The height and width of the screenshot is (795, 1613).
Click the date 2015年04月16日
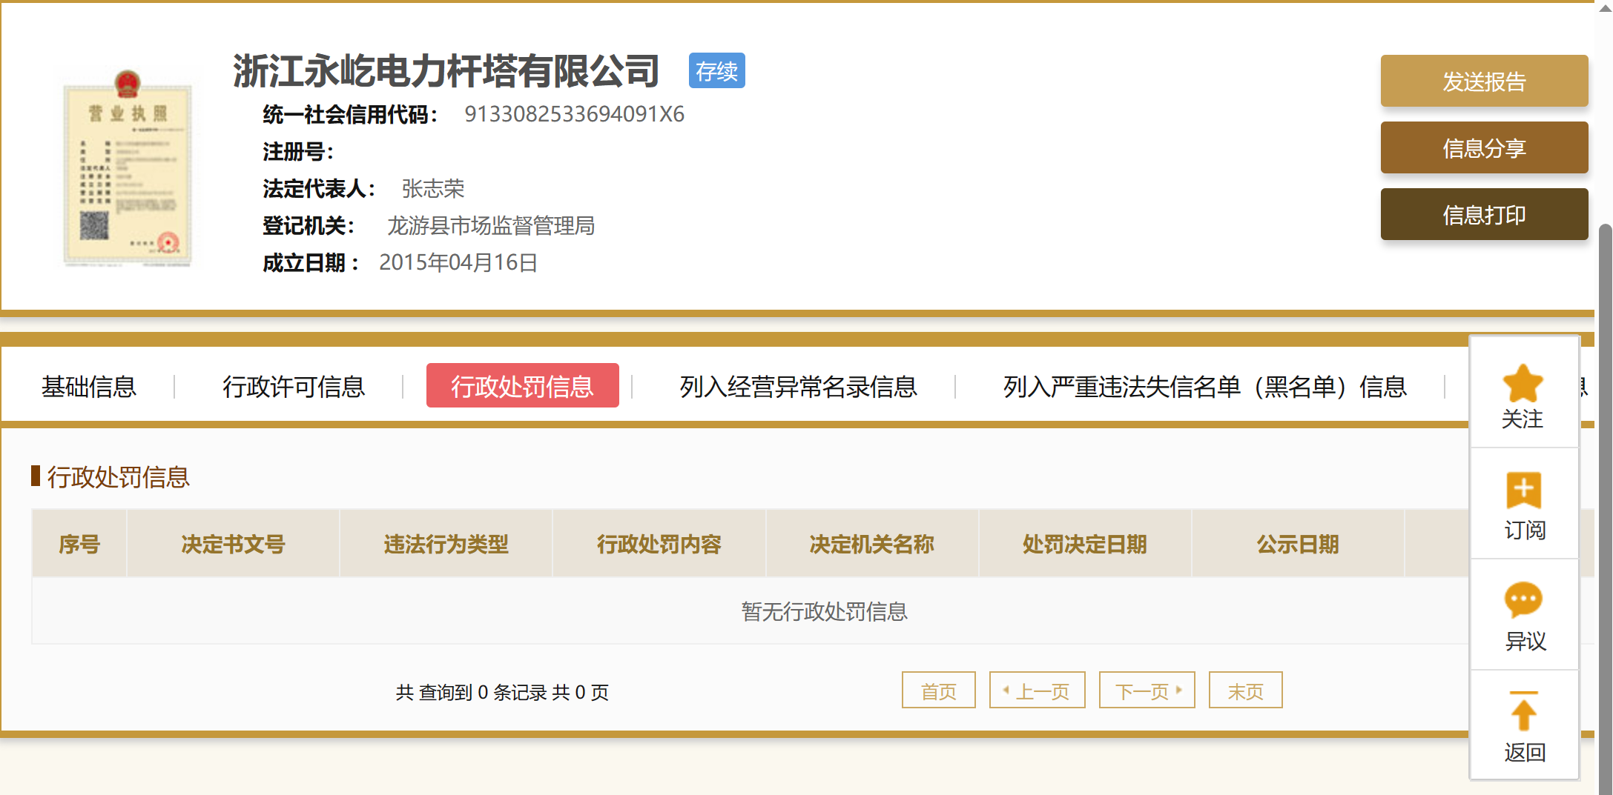[458, 262]
